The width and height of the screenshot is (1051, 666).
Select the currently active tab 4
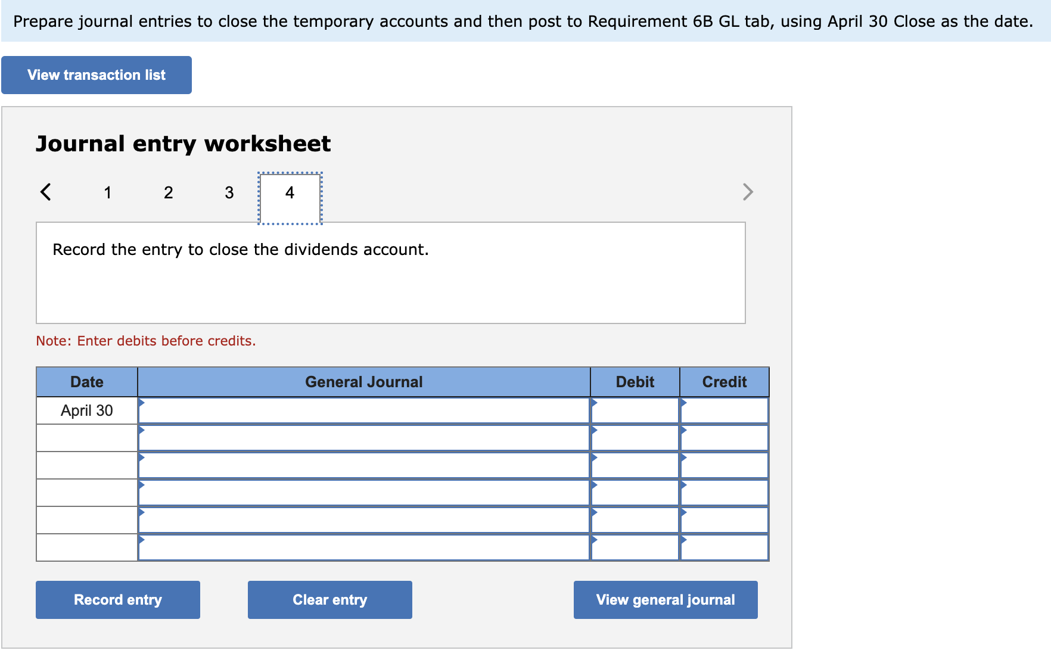290,192
